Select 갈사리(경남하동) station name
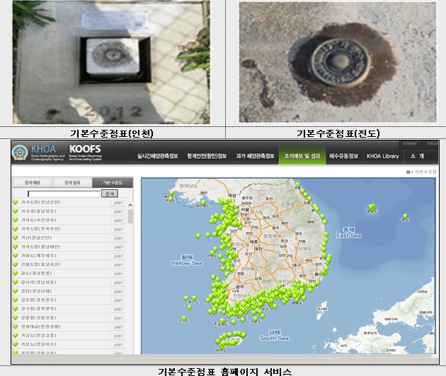The image size is (446, 376). [x=38, y=282]
